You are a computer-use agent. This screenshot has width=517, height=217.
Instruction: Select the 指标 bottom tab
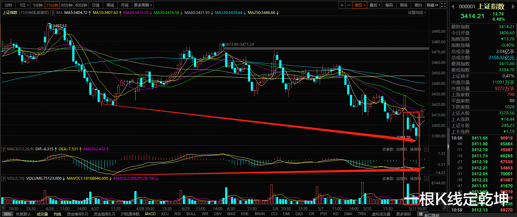pyautogui.click(x=7, y=214)
